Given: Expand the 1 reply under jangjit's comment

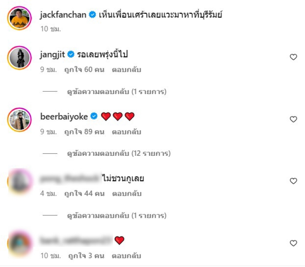Looking at the screenshot, I should tap(117, 91).
